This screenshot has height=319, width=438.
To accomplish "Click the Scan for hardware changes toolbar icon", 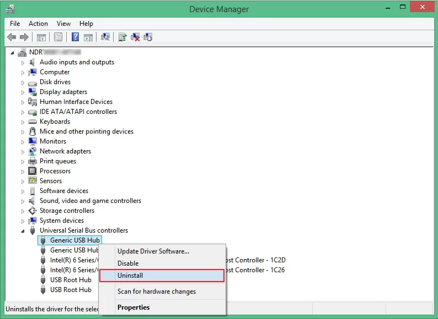I will pyautogui.click(x=105, y=37).
